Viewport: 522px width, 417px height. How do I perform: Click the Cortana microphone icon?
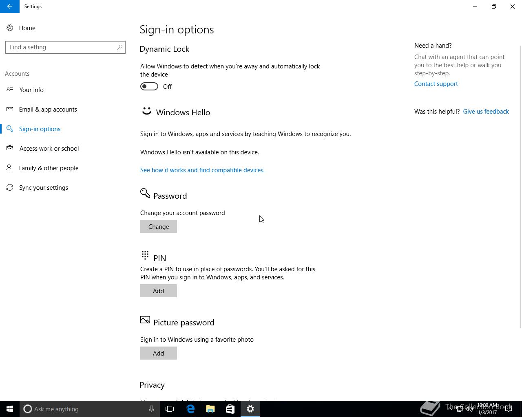click(151, 409)
